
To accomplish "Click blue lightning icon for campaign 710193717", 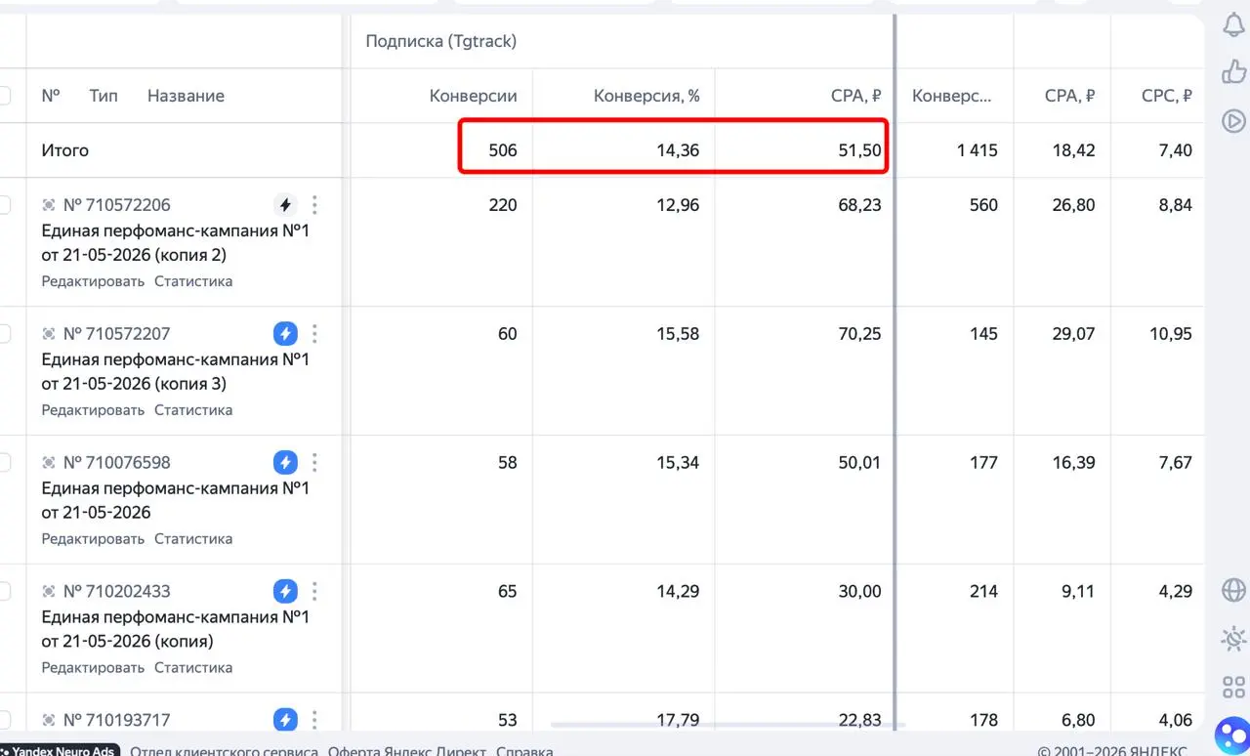I will click(285, 720).
